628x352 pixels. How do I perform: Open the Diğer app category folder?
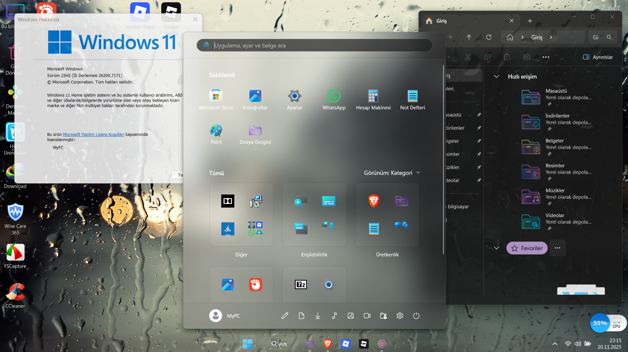[241, 214]
